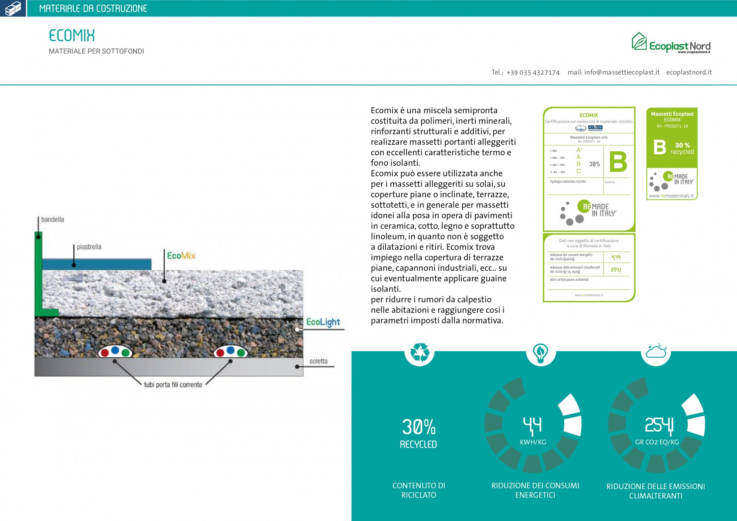The height and width of the screenshot is (521, 737).
Task: Click the ECOMIX product title
Action: point(72,36)
